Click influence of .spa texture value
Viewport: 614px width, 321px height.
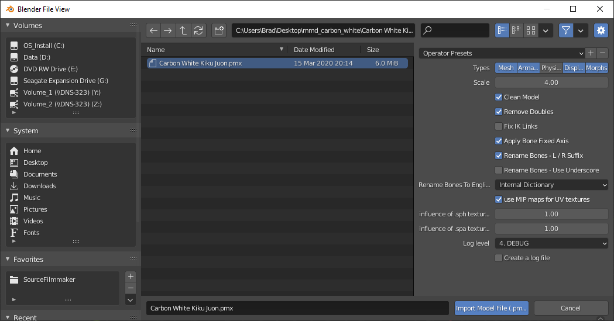point(551,229)
